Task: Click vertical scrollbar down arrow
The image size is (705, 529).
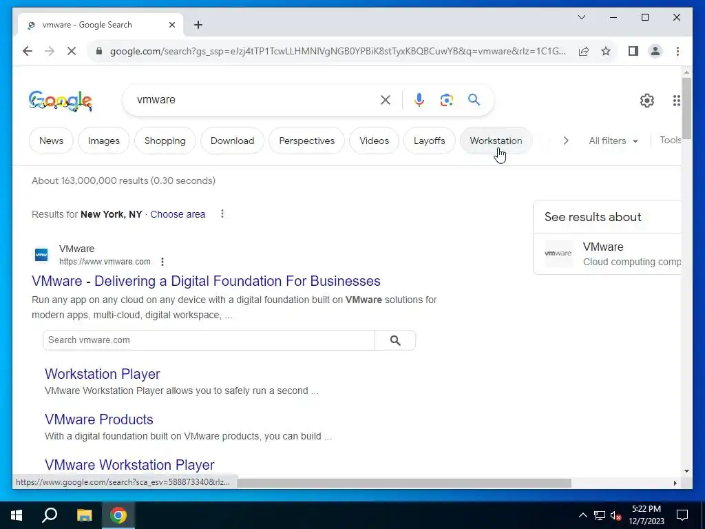Action: [x=686, y=471]
